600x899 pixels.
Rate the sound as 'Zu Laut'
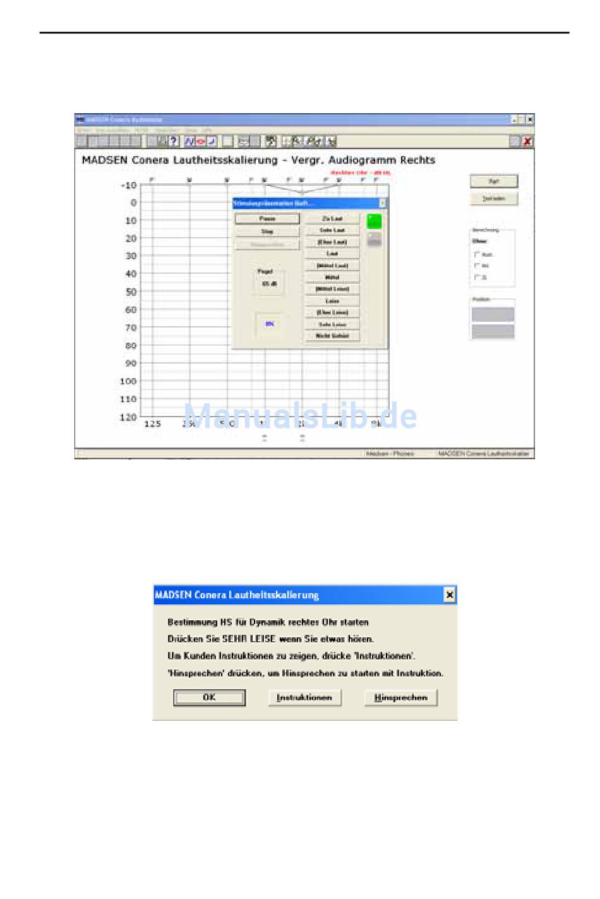click(x=332, y=218)
